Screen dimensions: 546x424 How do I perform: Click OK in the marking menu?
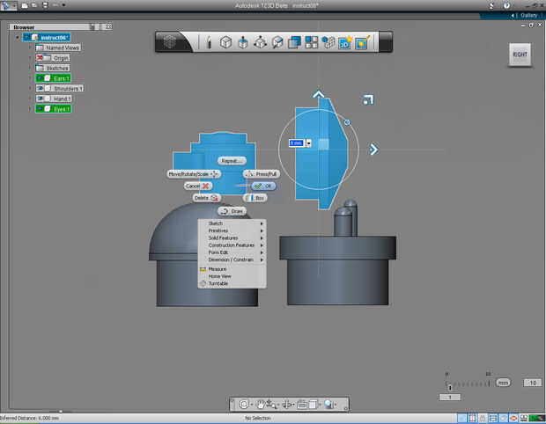pos(263,186)
